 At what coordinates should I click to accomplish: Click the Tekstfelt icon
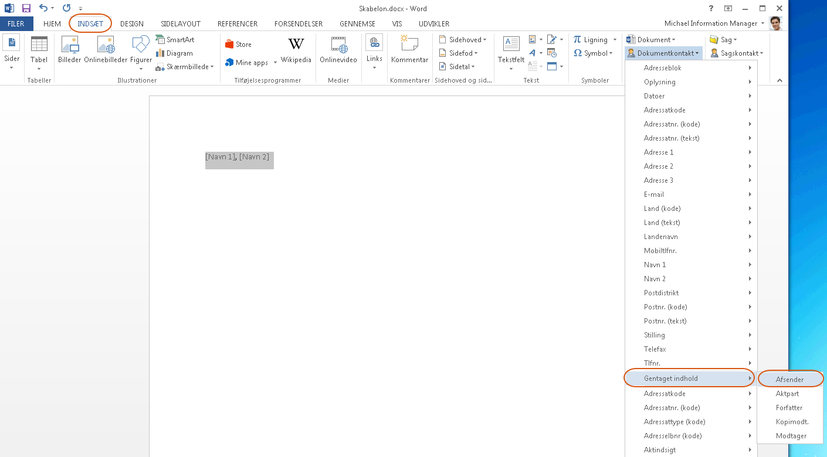pyautogui.click(x=511, y=45)
